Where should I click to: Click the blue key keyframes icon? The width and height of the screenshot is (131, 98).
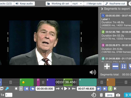click(x=7, y=89)
